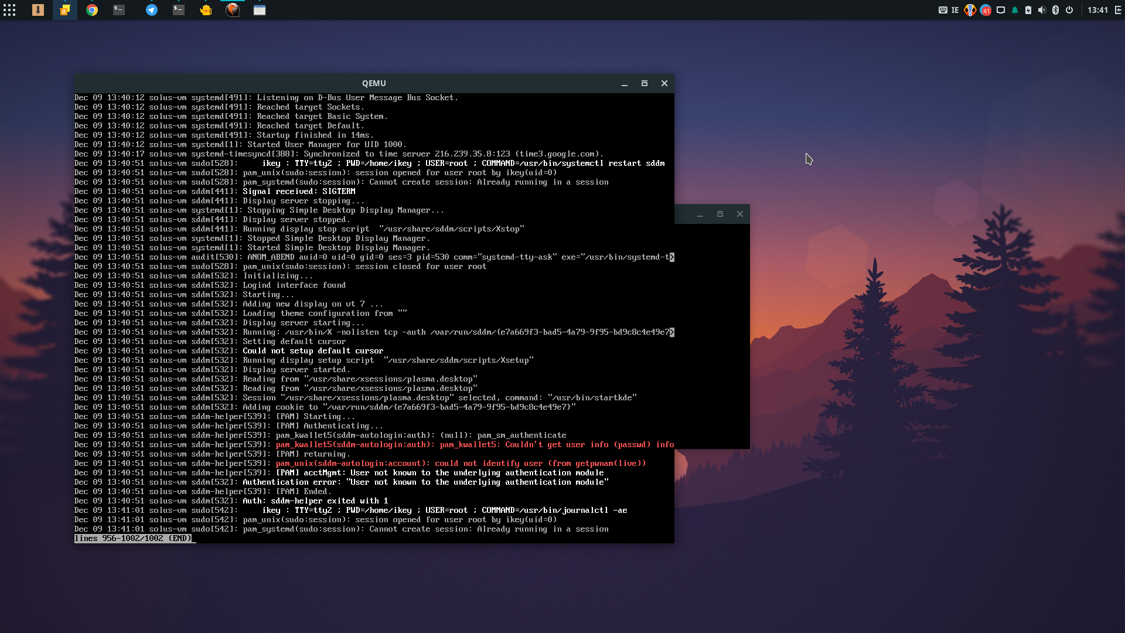Open the volume speaker control
Image resolution: width=1125 pixels, height=633 pixels.
[x=1042, y=10]
